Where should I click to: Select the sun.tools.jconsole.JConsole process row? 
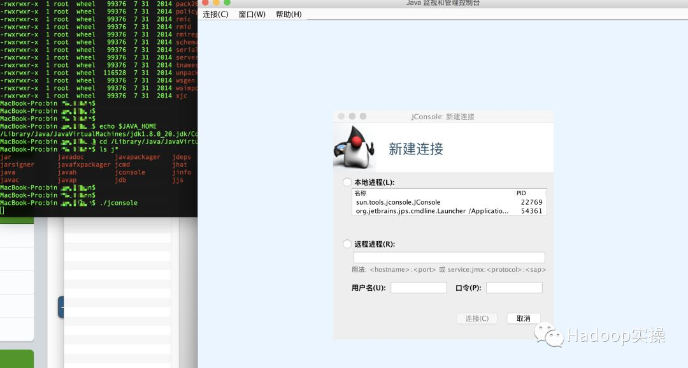[449, 202]
